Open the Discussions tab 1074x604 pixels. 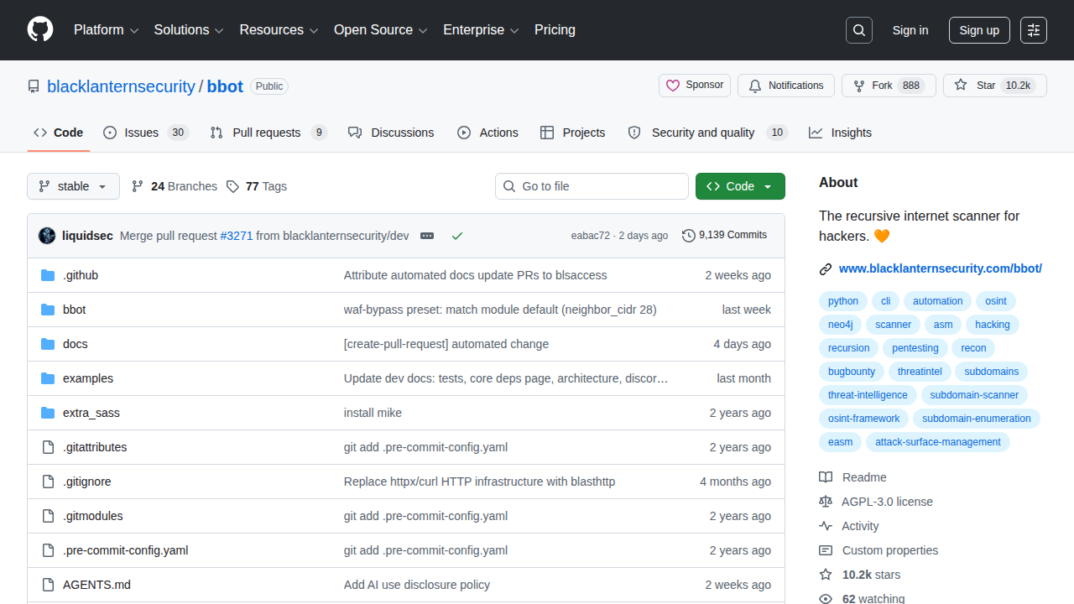click(x=391, y=133)
